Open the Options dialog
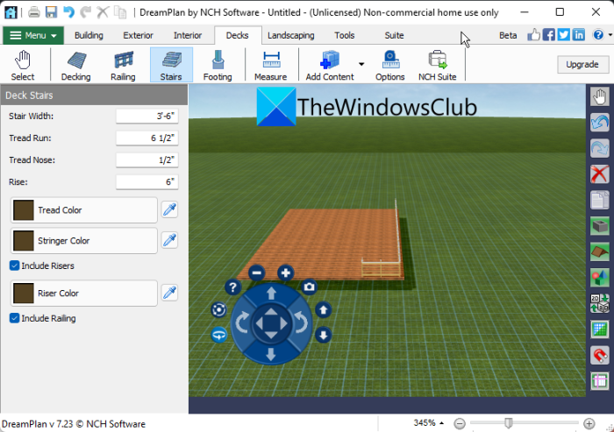614x432 pixels. click(390, 65)
